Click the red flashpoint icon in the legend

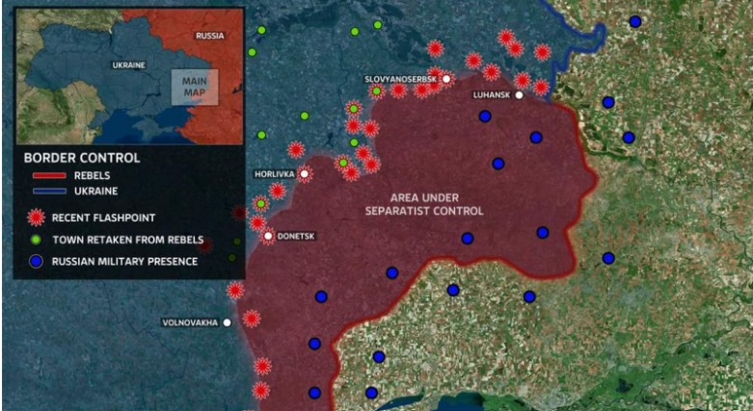pos(36,218)
